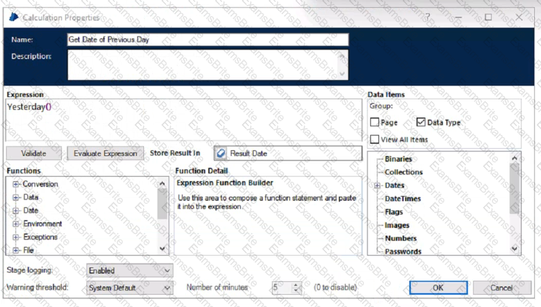
Task: Click the Blue Prism logo icon in title bar
Action: pos(13,17)
